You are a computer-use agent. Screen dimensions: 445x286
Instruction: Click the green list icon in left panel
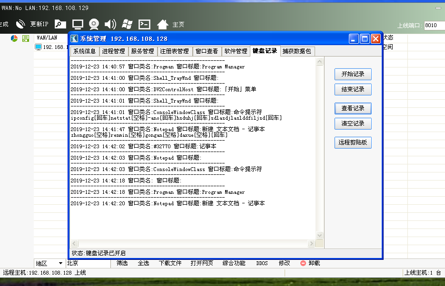[x=26, y=38]
